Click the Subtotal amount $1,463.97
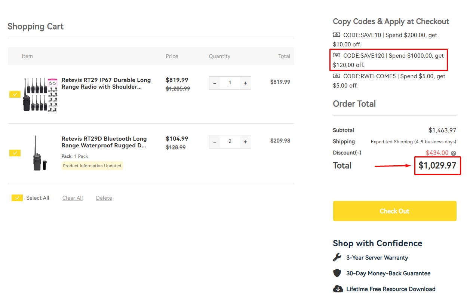This screenshot has width=470, height=297. point(442,131)
